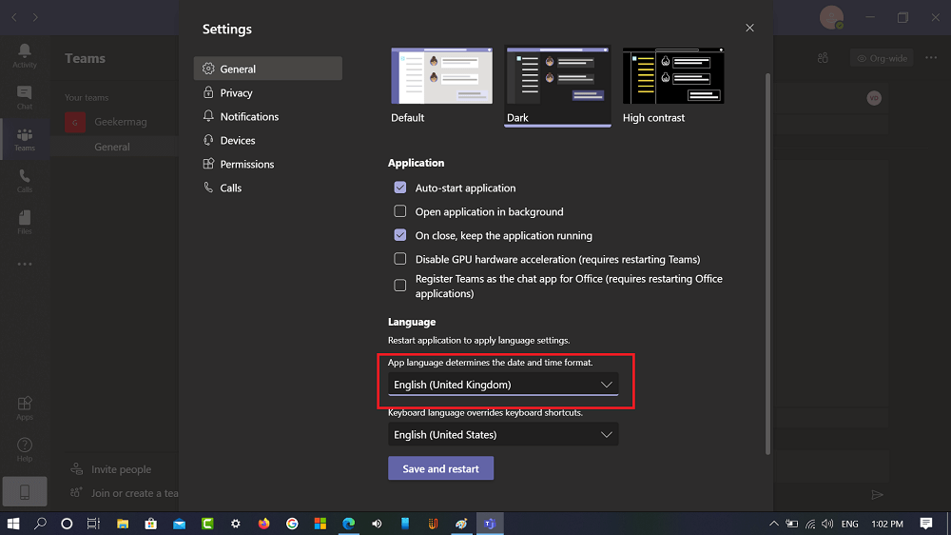Launch File Explorer from the taskbar
951x535 pixels.
(x=123, y=524)
